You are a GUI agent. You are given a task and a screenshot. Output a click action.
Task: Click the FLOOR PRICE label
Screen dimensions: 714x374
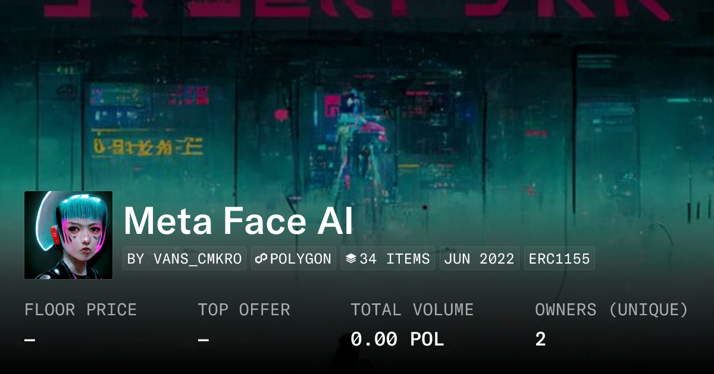80,310
